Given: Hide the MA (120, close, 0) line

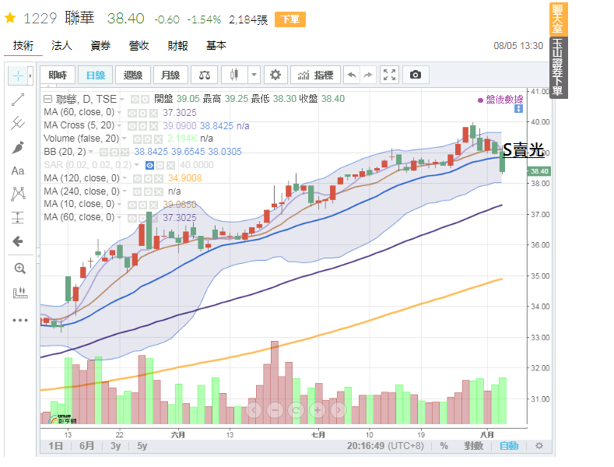Looking at the screenshot, I should click(137, 179).
